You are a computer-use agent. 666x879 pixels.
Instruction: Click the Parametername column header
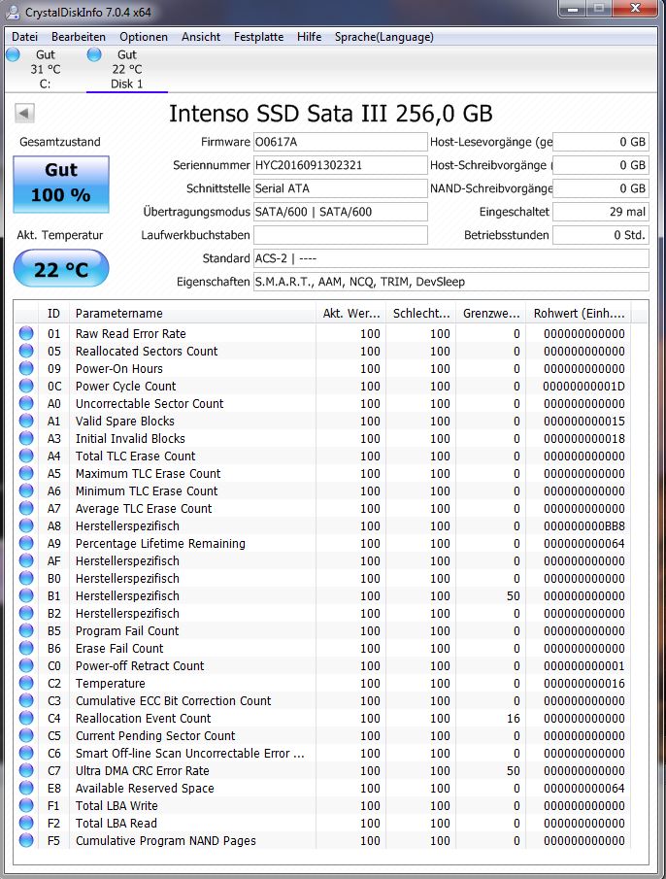click(192, 314)
